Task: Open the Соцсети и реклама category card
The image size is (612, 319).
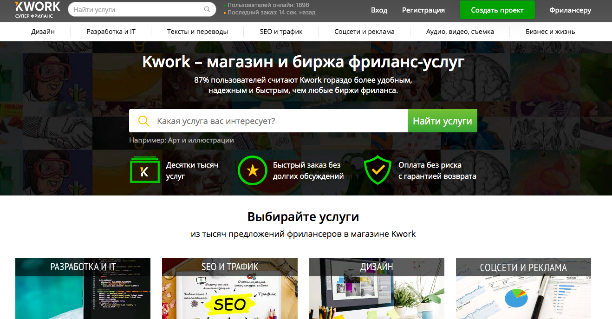Action: point(523,288)
